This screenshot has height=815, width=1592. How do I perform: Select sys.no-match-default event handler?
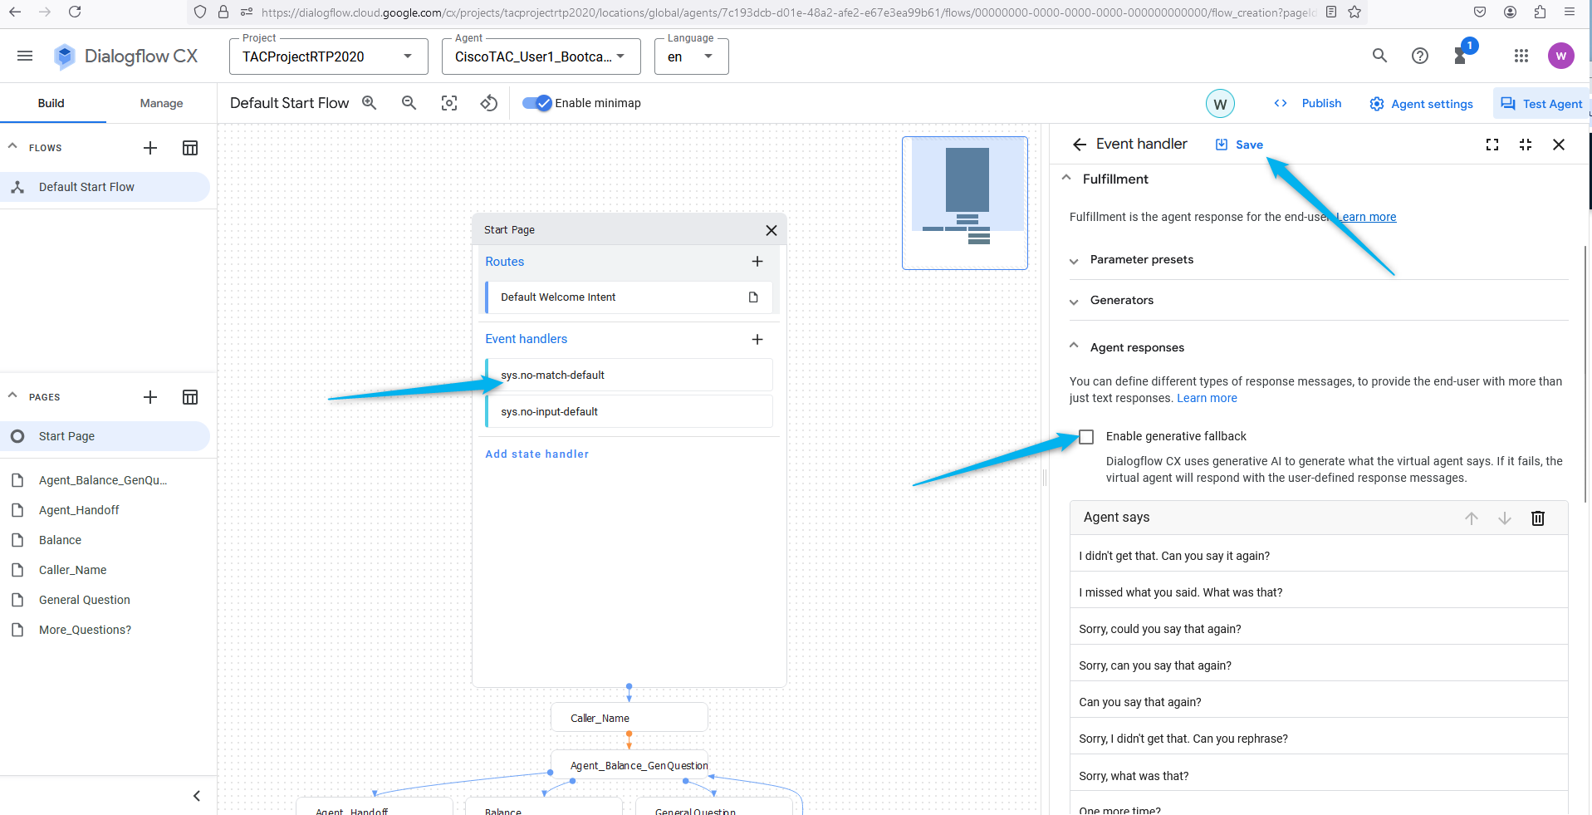tap(629, 376)
